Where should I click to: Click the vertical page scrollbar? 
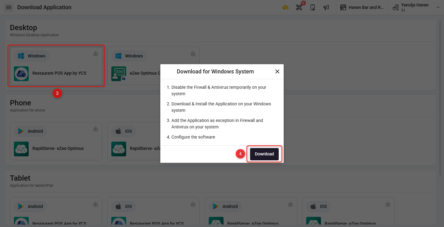(440, 98)
